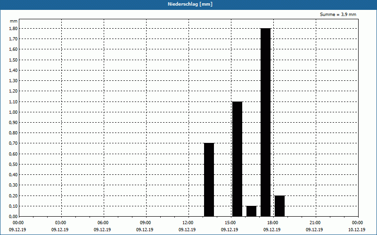The height and width of the screenshot is (235, 377).
Task: Click the 21:00 time axis label
Action: tap(316, 223)
